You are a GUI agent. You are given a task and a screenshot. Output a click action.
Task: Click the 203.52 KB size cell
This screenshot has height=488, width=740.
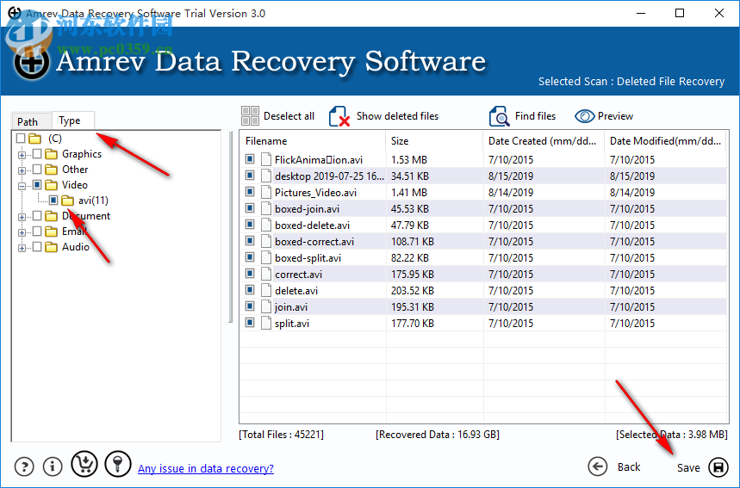pos(413,290)
